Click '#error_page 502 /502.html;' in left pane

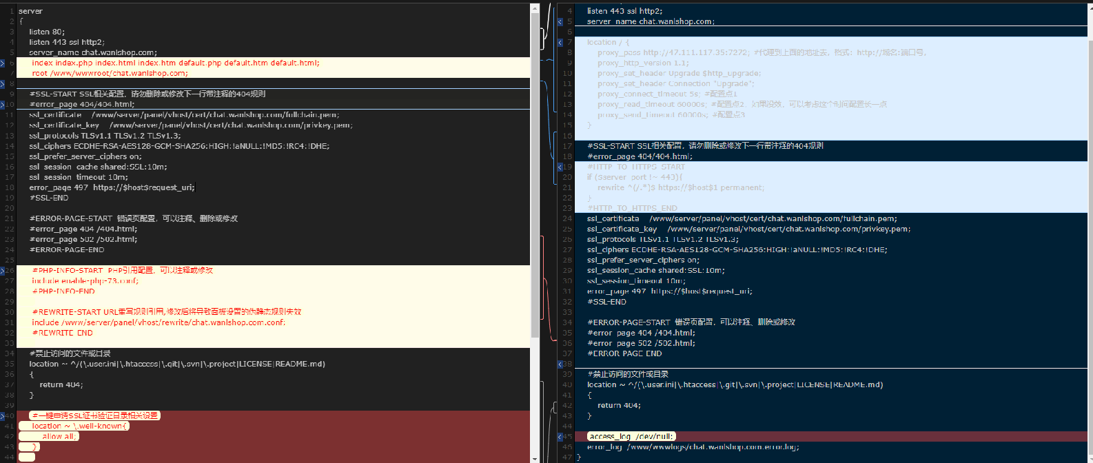coord(83,239)
